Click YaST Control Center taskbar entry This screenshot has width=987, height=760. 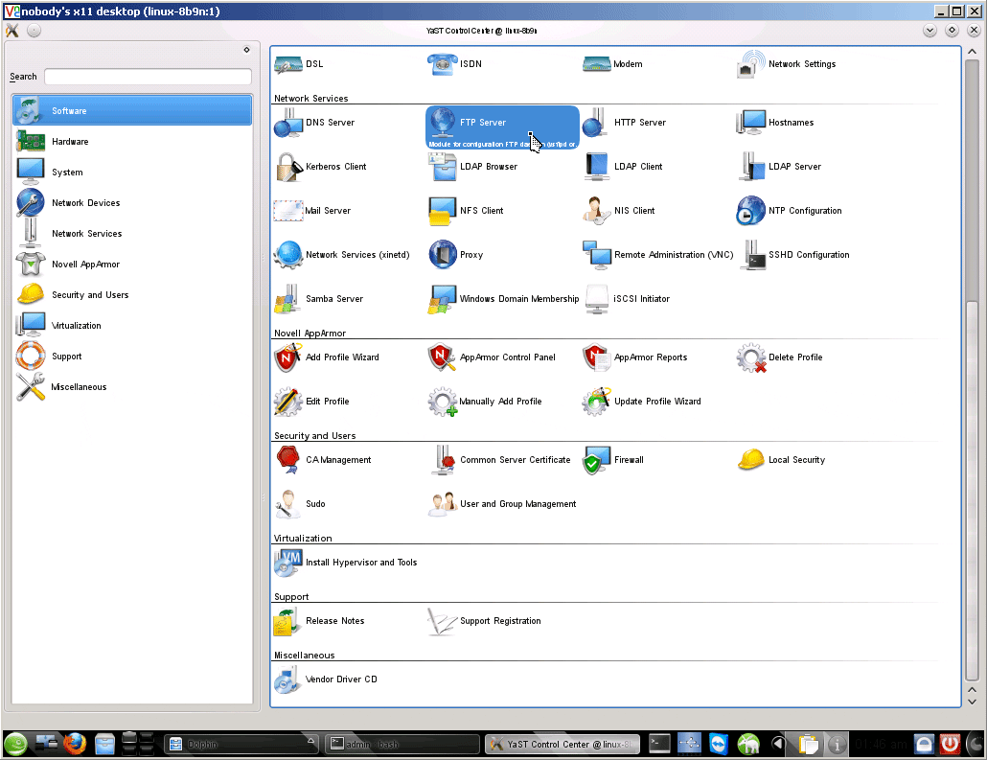[x=562, y=745]
